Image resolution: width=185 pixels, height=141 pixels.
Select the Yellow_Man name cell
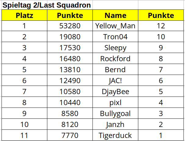[x=115, y=26]
